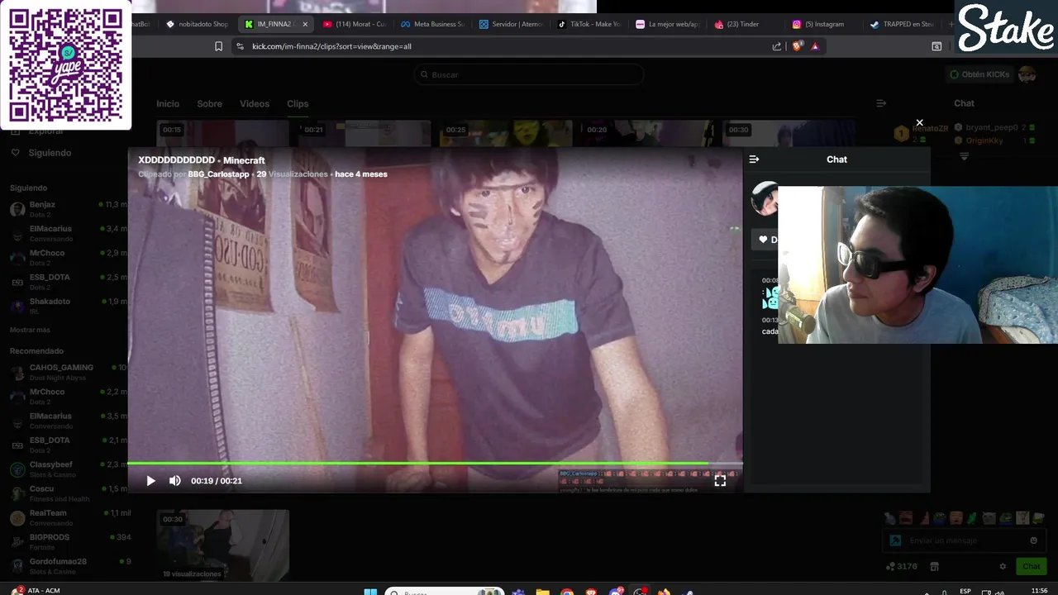Play the clip with the play button
Viewport: 1058px width, 595px height.
(150, 480)
